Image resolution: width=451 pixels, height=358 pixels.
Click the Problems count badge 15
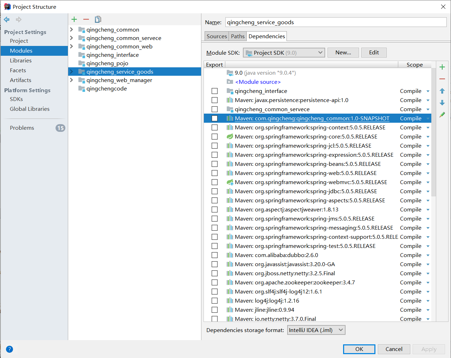[x=60, y=128]
